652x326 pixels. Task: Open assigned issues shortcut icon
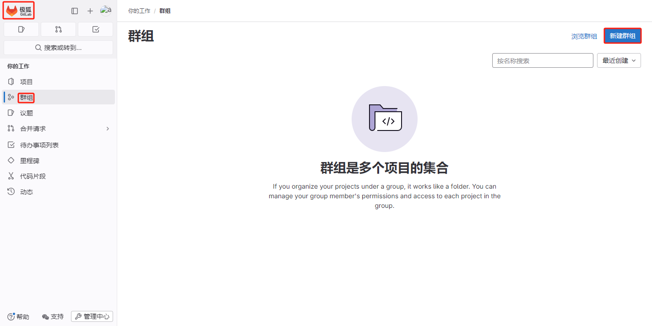[21, 29]
